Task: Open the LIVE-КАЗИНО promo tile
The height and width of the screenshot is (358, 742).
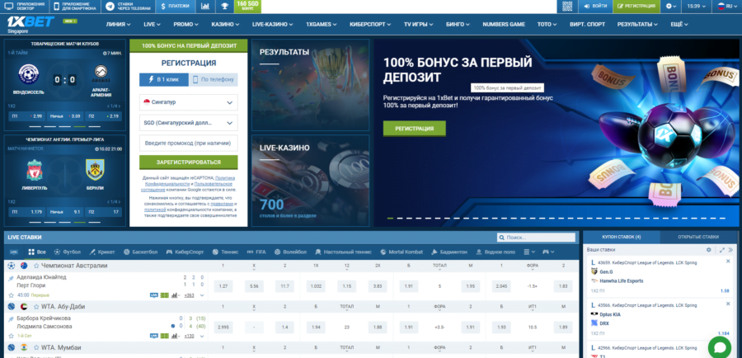Action: click(311, 181)
